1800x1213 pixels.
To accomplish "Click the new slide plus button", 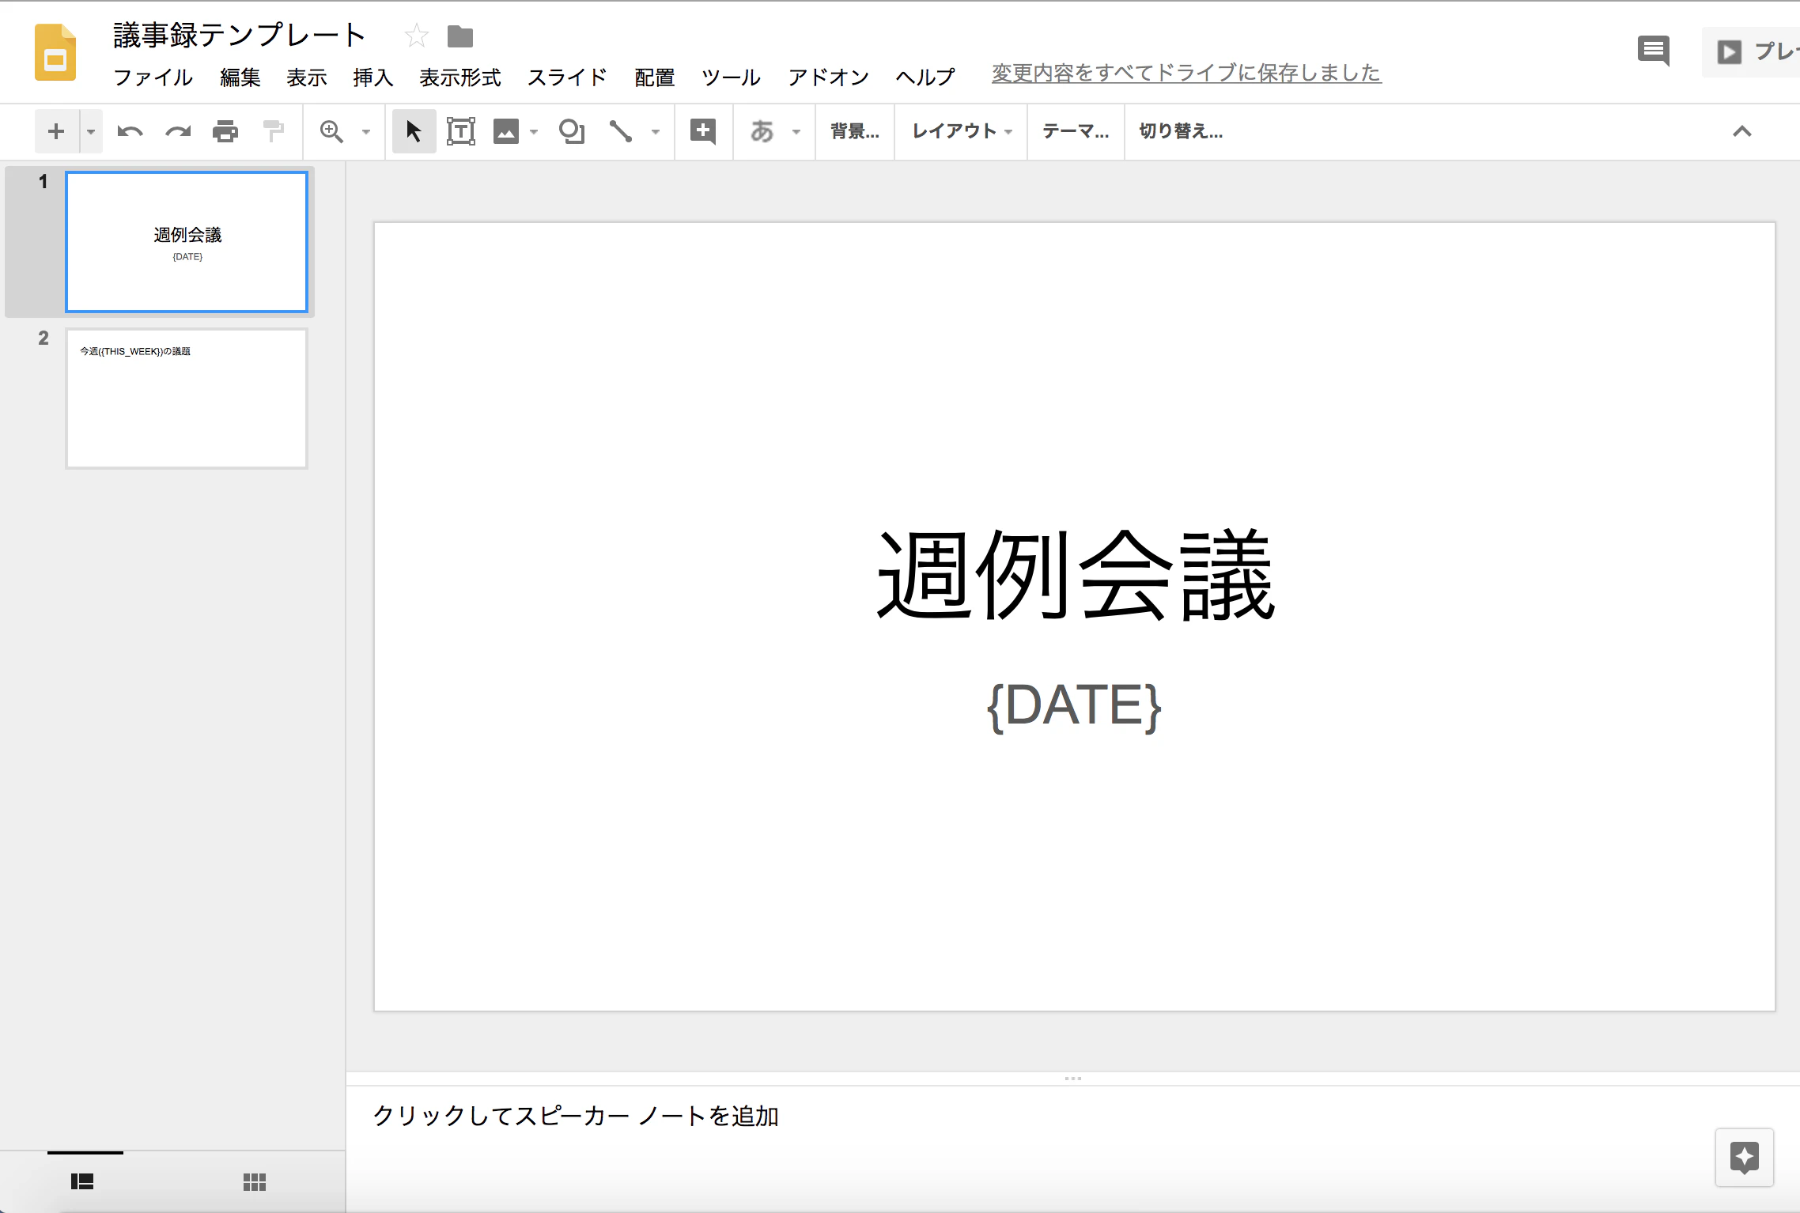I will coord(56,131).
